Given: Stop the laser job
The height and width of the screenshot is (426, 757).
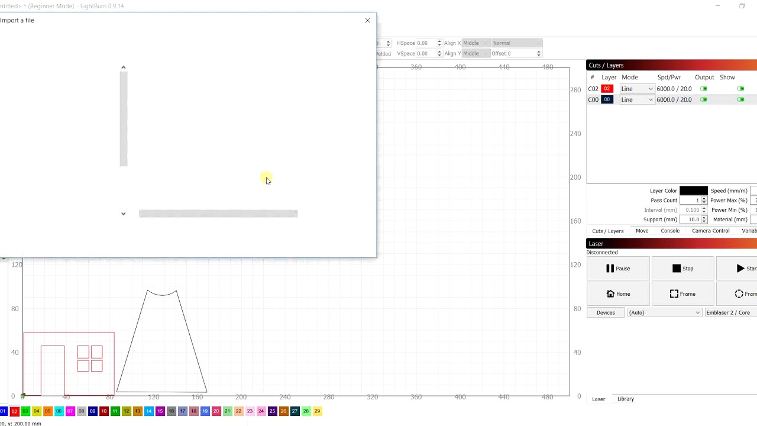Looking at the screenshot, I should coord(682,269).
